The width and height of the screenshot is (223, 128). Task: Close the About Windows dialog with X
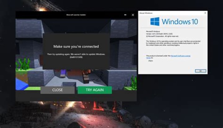205,13
